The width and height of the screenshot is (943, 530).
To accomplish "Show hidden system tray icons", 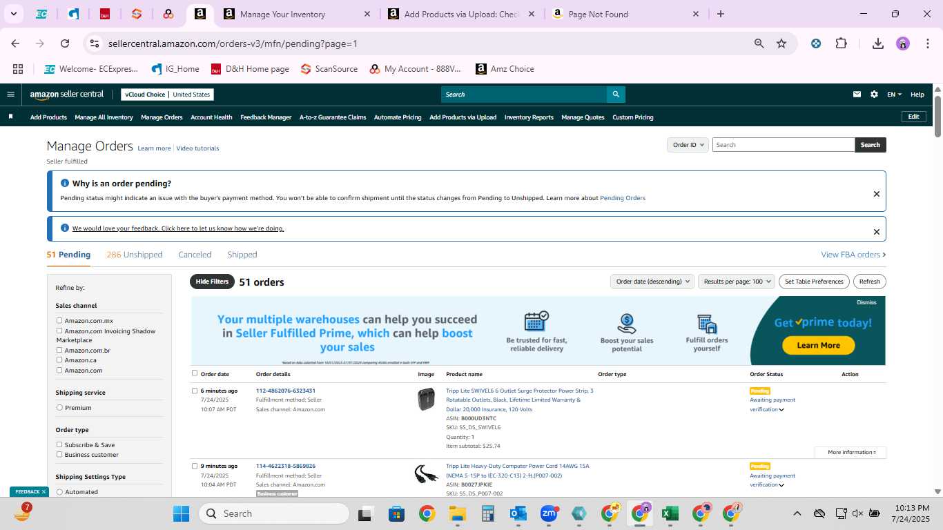I will pyautogui.click(x=797, y=513).
